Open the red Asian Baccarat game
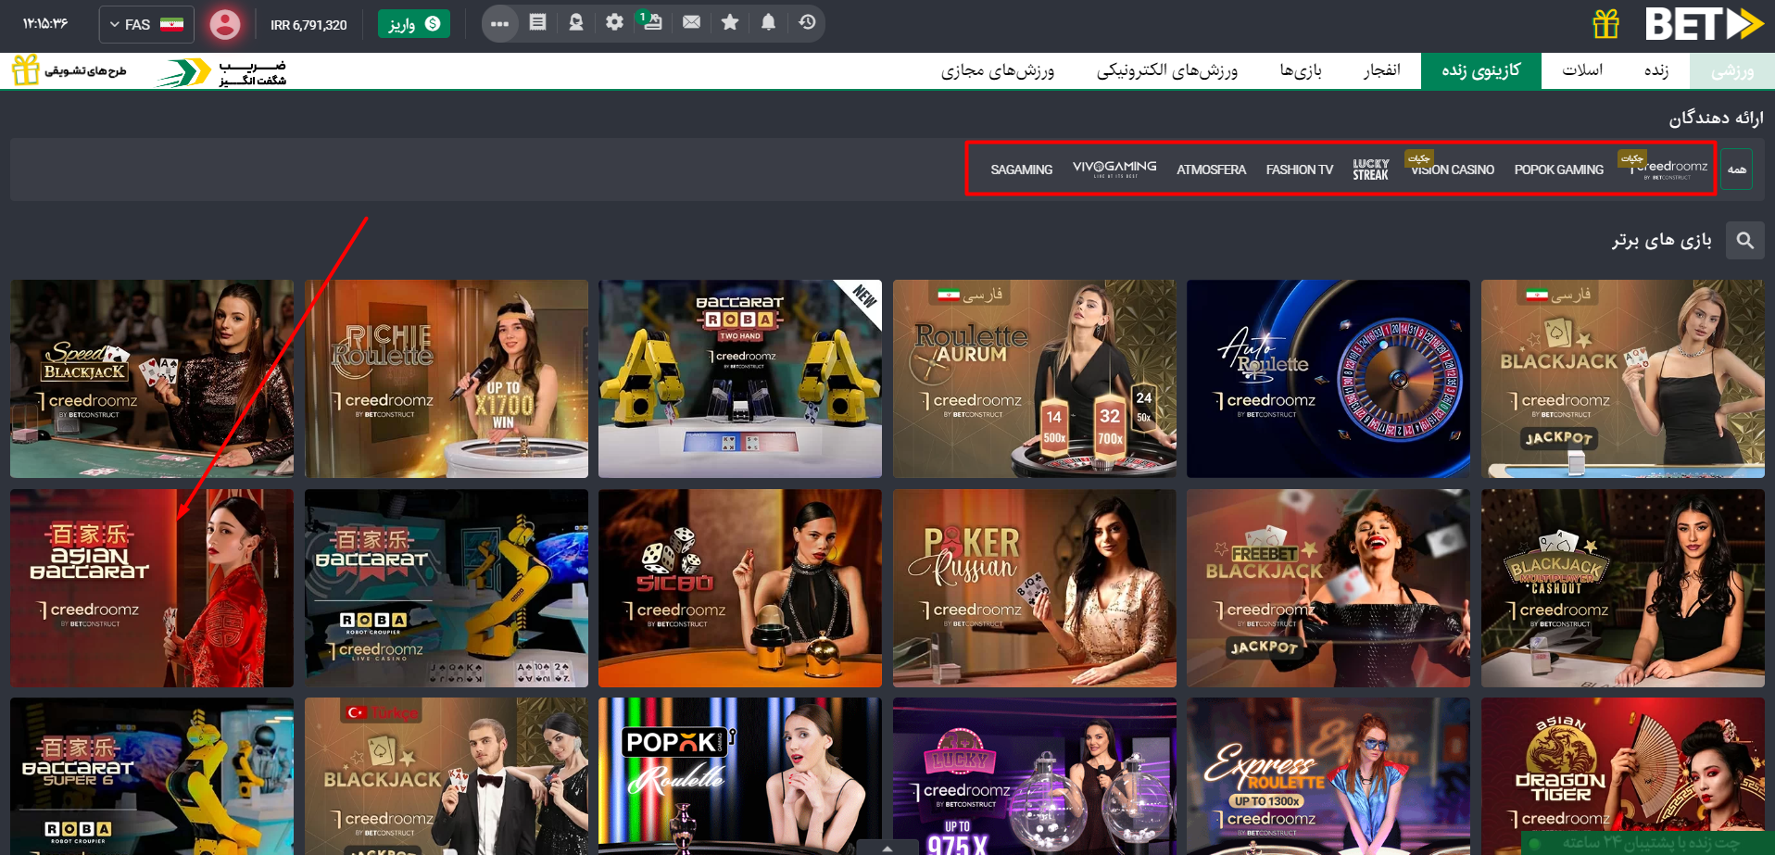Image resolution: width=1775 pixels, height=855 pixels. click(x=152, y=588)
